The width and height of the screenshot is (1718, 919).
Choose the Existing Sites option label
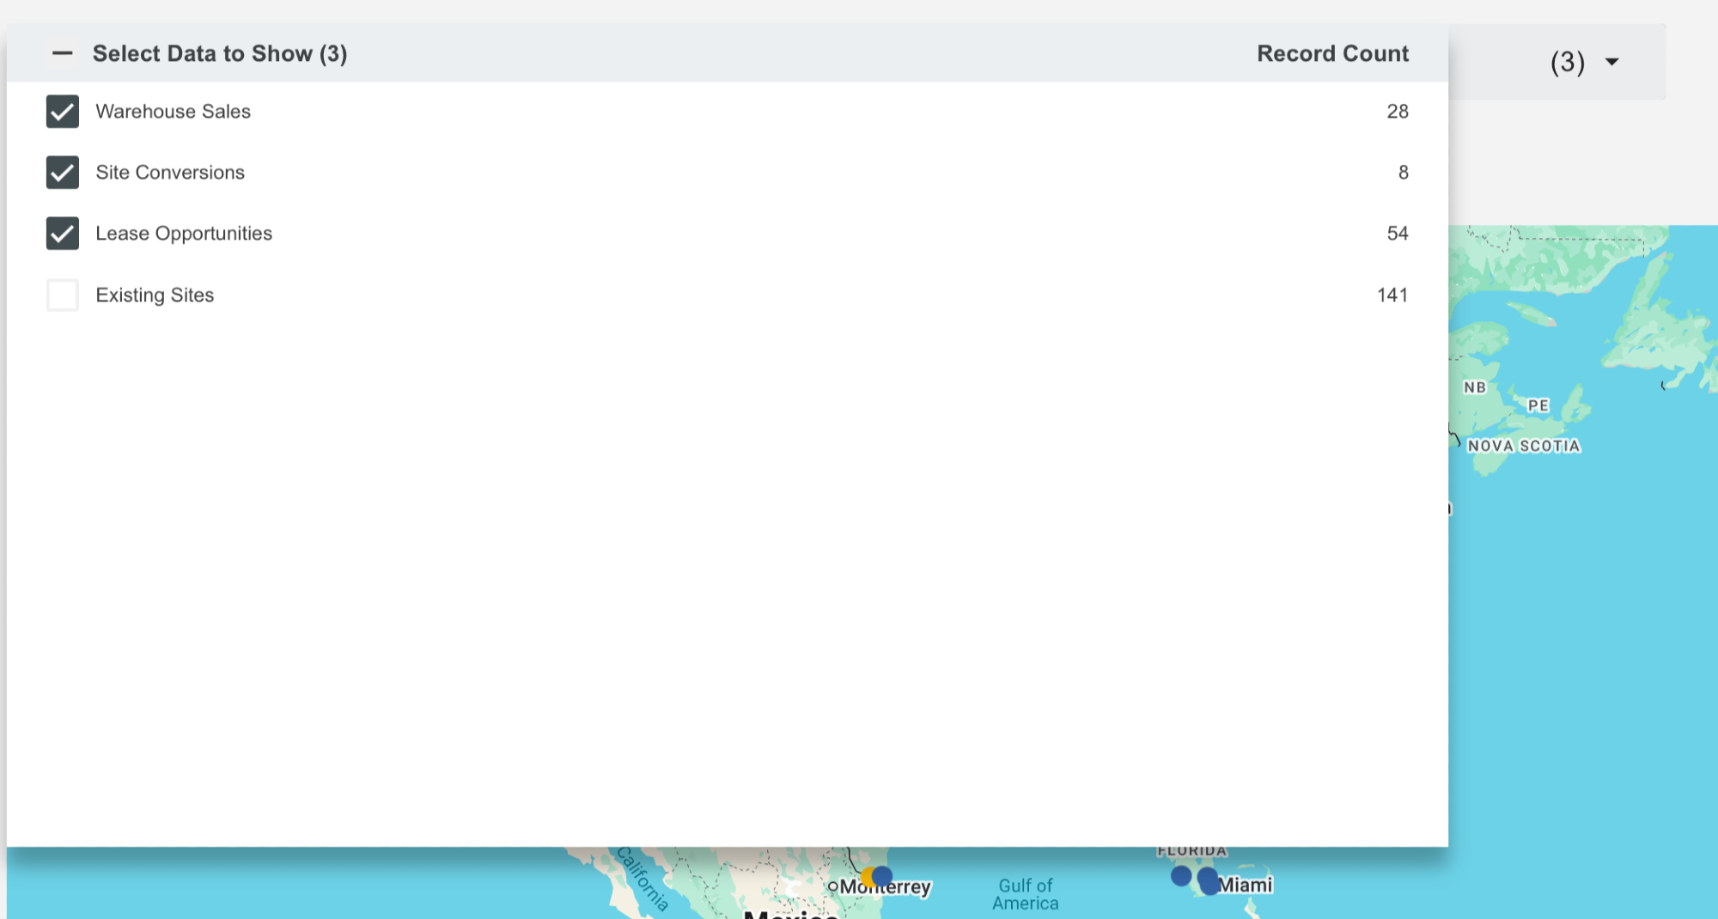pyautogui.click(x=155, y=295)
